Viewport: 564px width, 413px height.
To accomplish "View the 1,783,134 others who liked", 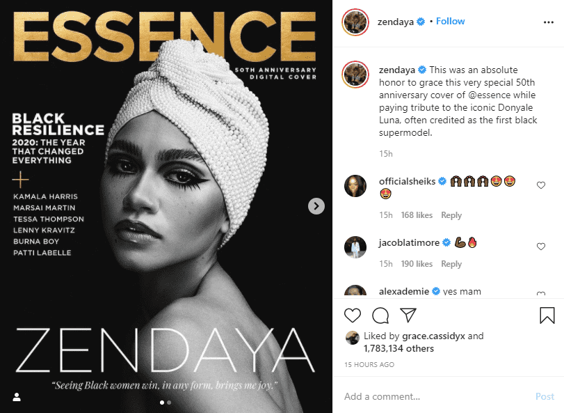I will pos(398,348).
